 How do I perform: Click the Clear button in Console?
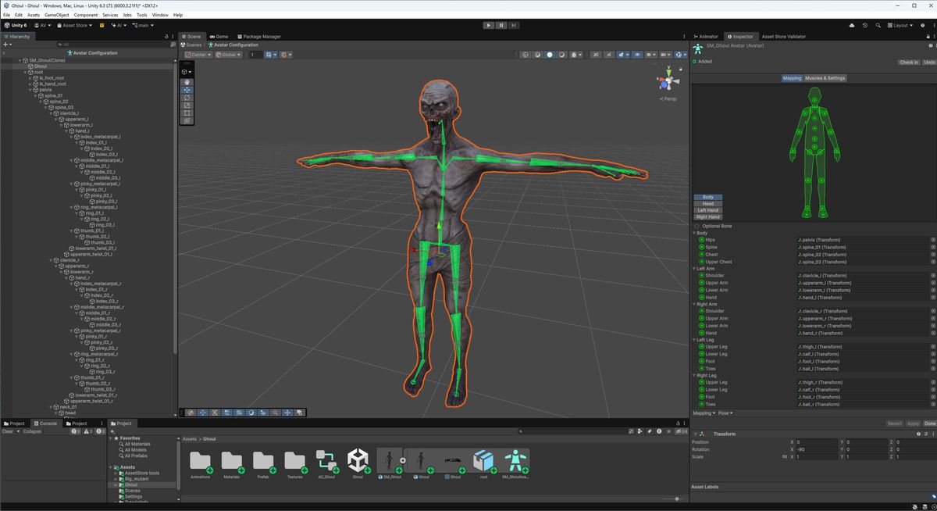(x=7, y=431)
